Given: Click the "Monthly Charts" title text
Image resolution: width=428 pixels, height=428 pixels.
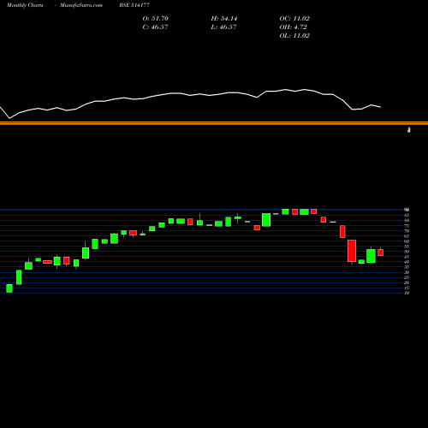Looking at the screenshot, I should 25,5.
